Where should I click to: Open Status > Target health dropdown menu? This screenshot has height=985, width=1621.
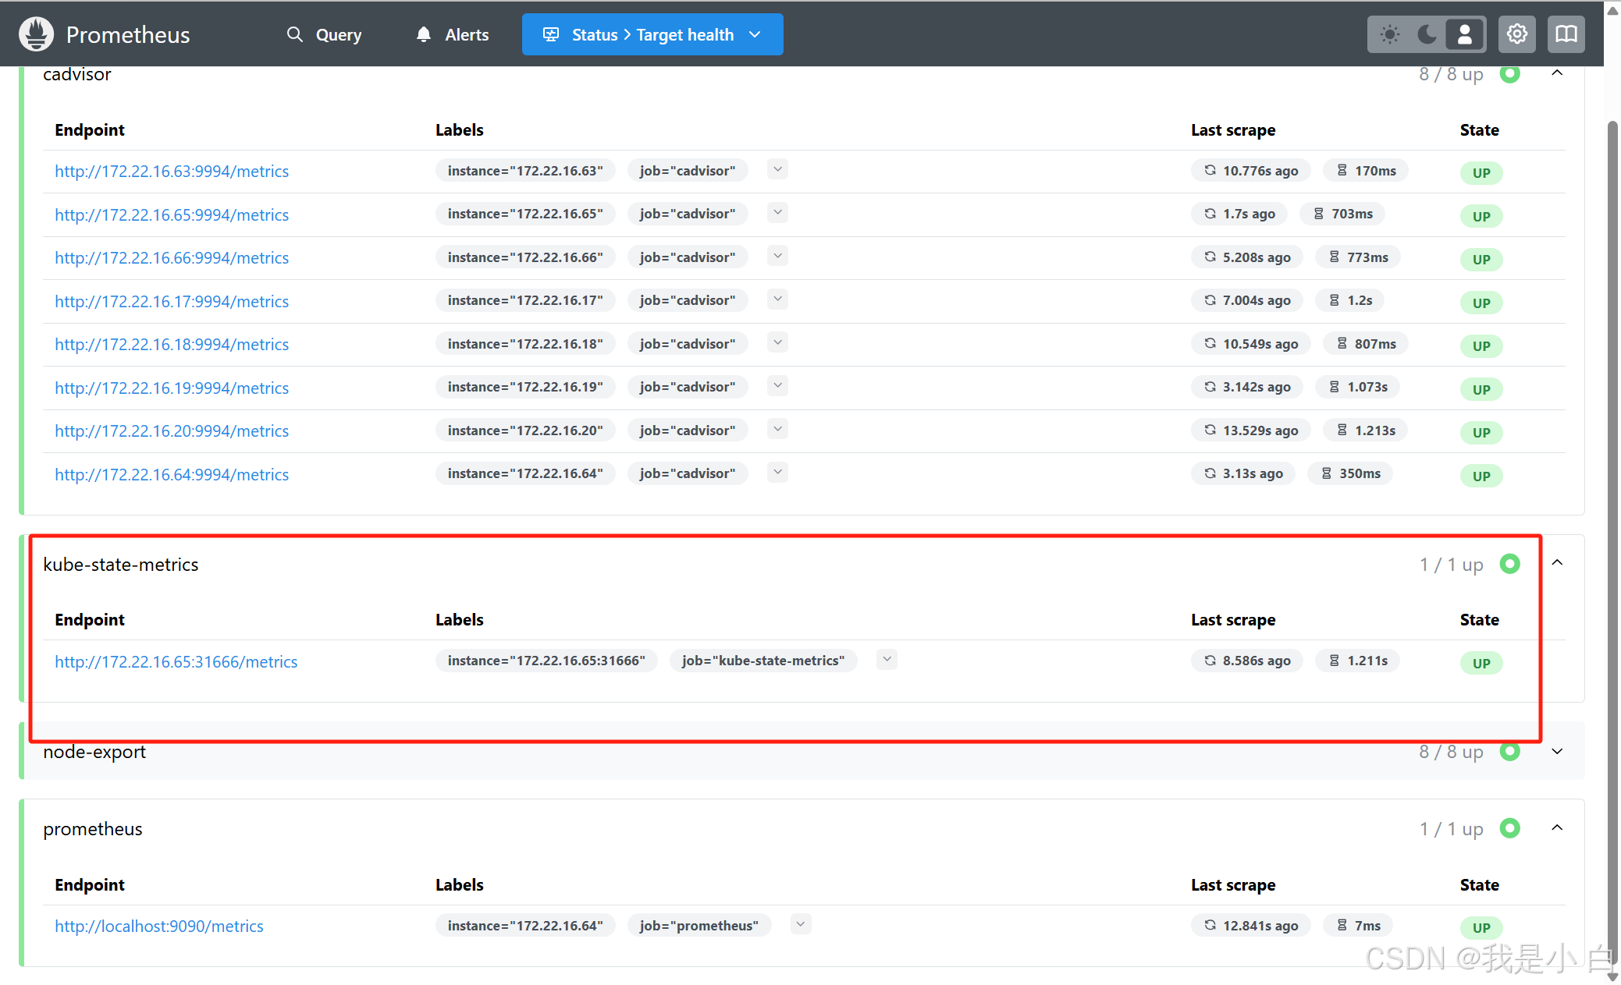[x=652, y=34]
